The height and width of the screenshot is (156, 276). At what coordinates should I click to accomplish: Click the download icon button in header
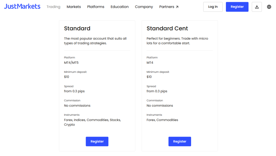(257, 7)
